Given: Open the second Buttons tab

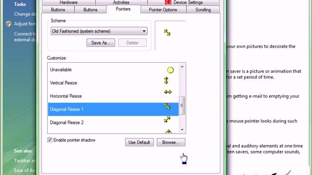Looking at the screenshot, I should tap(90, 10).
